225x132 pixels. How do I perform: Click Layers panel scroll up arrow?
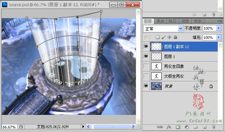220,45
